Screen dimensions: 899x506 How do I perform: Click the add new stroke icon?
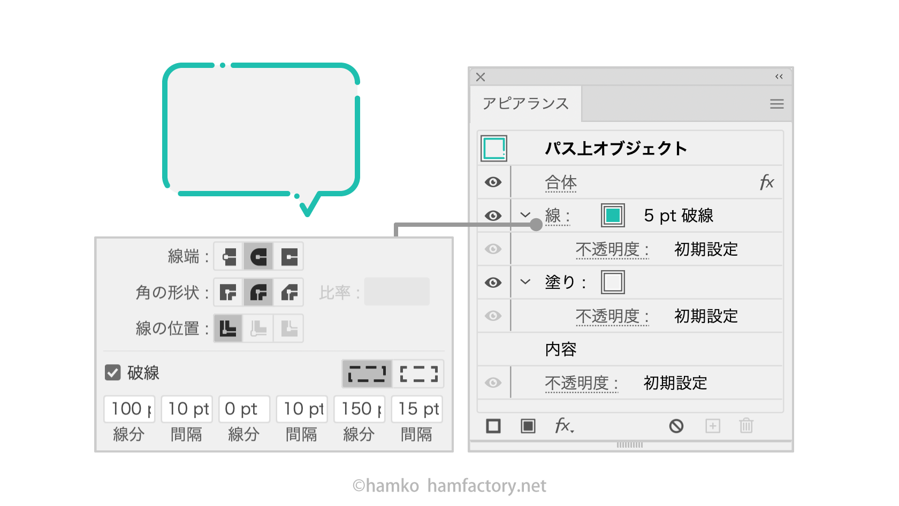coord(493,426)
